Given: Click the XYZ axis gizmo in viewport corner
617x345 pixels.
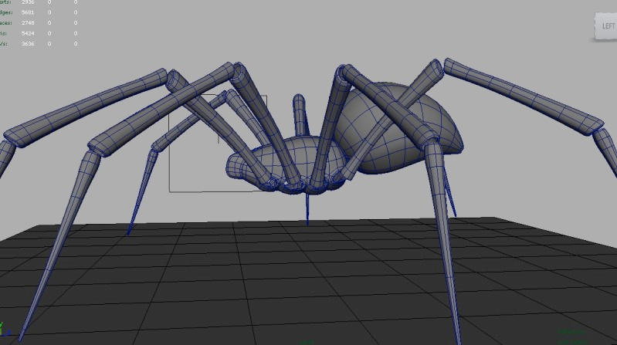Looking at the screenshot, I should coord(4,330).
